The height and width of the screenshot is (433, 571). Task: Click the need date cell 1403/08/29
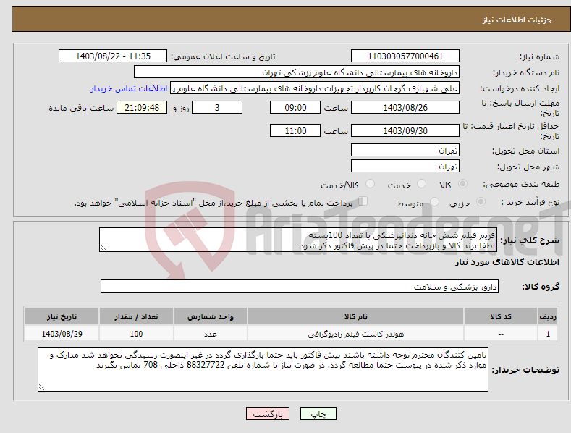(x=62, y=334)
